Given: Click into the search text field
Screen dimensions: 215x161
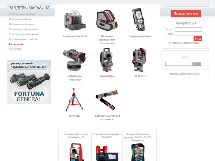Looking at the screenshot, I should point(179,64).
